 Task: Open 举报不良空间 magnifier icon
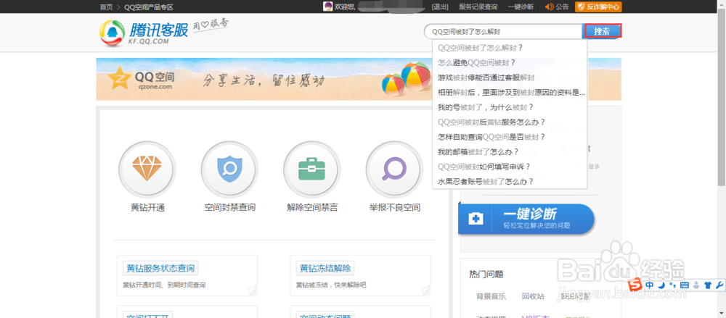[x=394, y=169]
